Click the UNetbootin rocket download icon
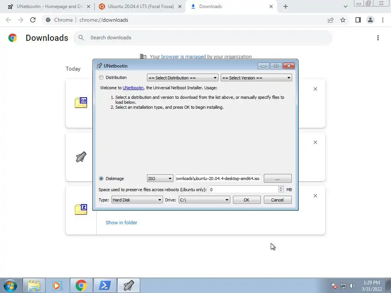This screenshot has height=293, width=391. click(x=81, y=157)
